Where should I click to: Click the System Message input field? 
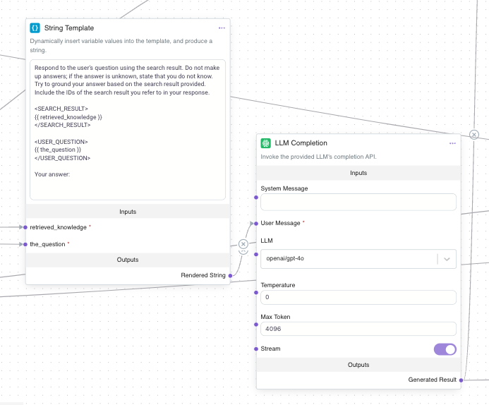coord(358,202)
